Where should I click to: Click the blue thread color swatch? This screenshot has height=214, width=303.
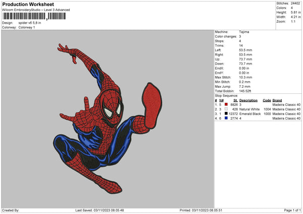[x=226, y=118]
